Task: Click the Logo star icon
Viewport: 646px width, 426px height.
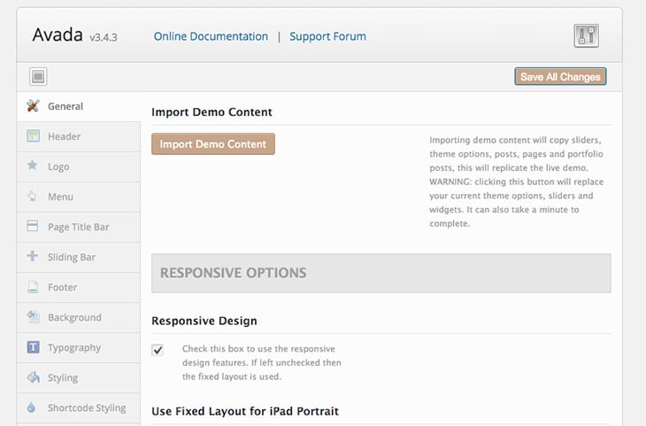Action: (x=32, y=166)
